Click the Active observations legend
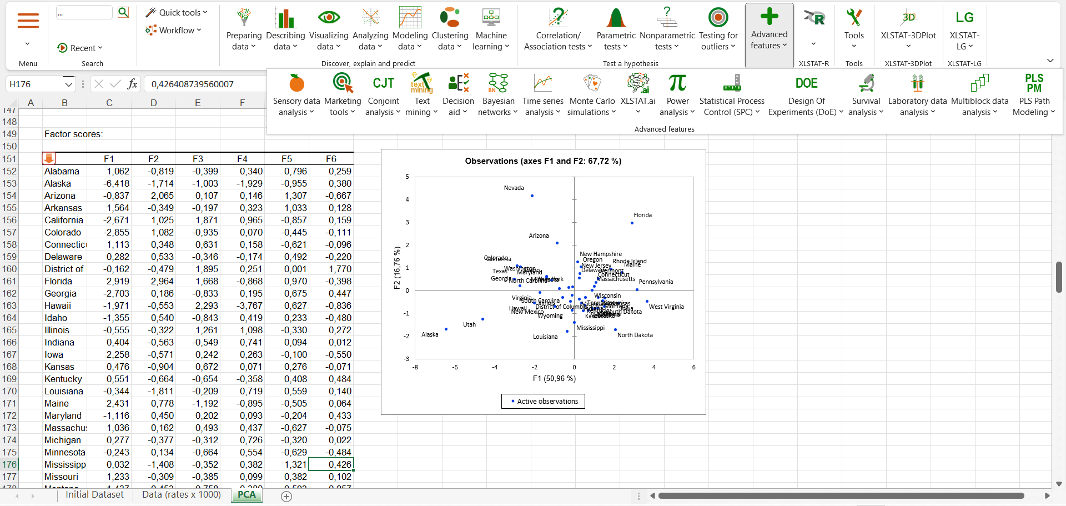Viewport: 1066px width, 506px height. click(x=543, y=401)
